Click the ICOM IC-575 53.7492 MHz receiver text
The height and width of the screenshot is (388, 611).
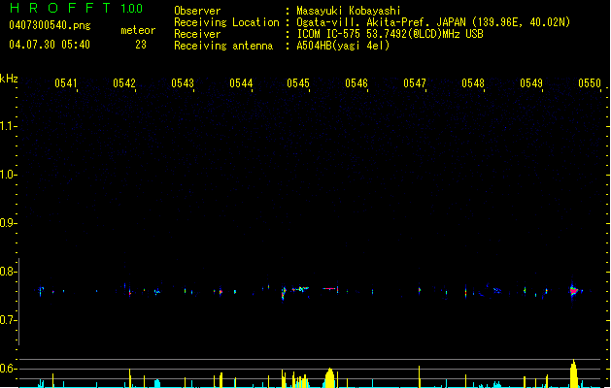(x=390, y=34)
